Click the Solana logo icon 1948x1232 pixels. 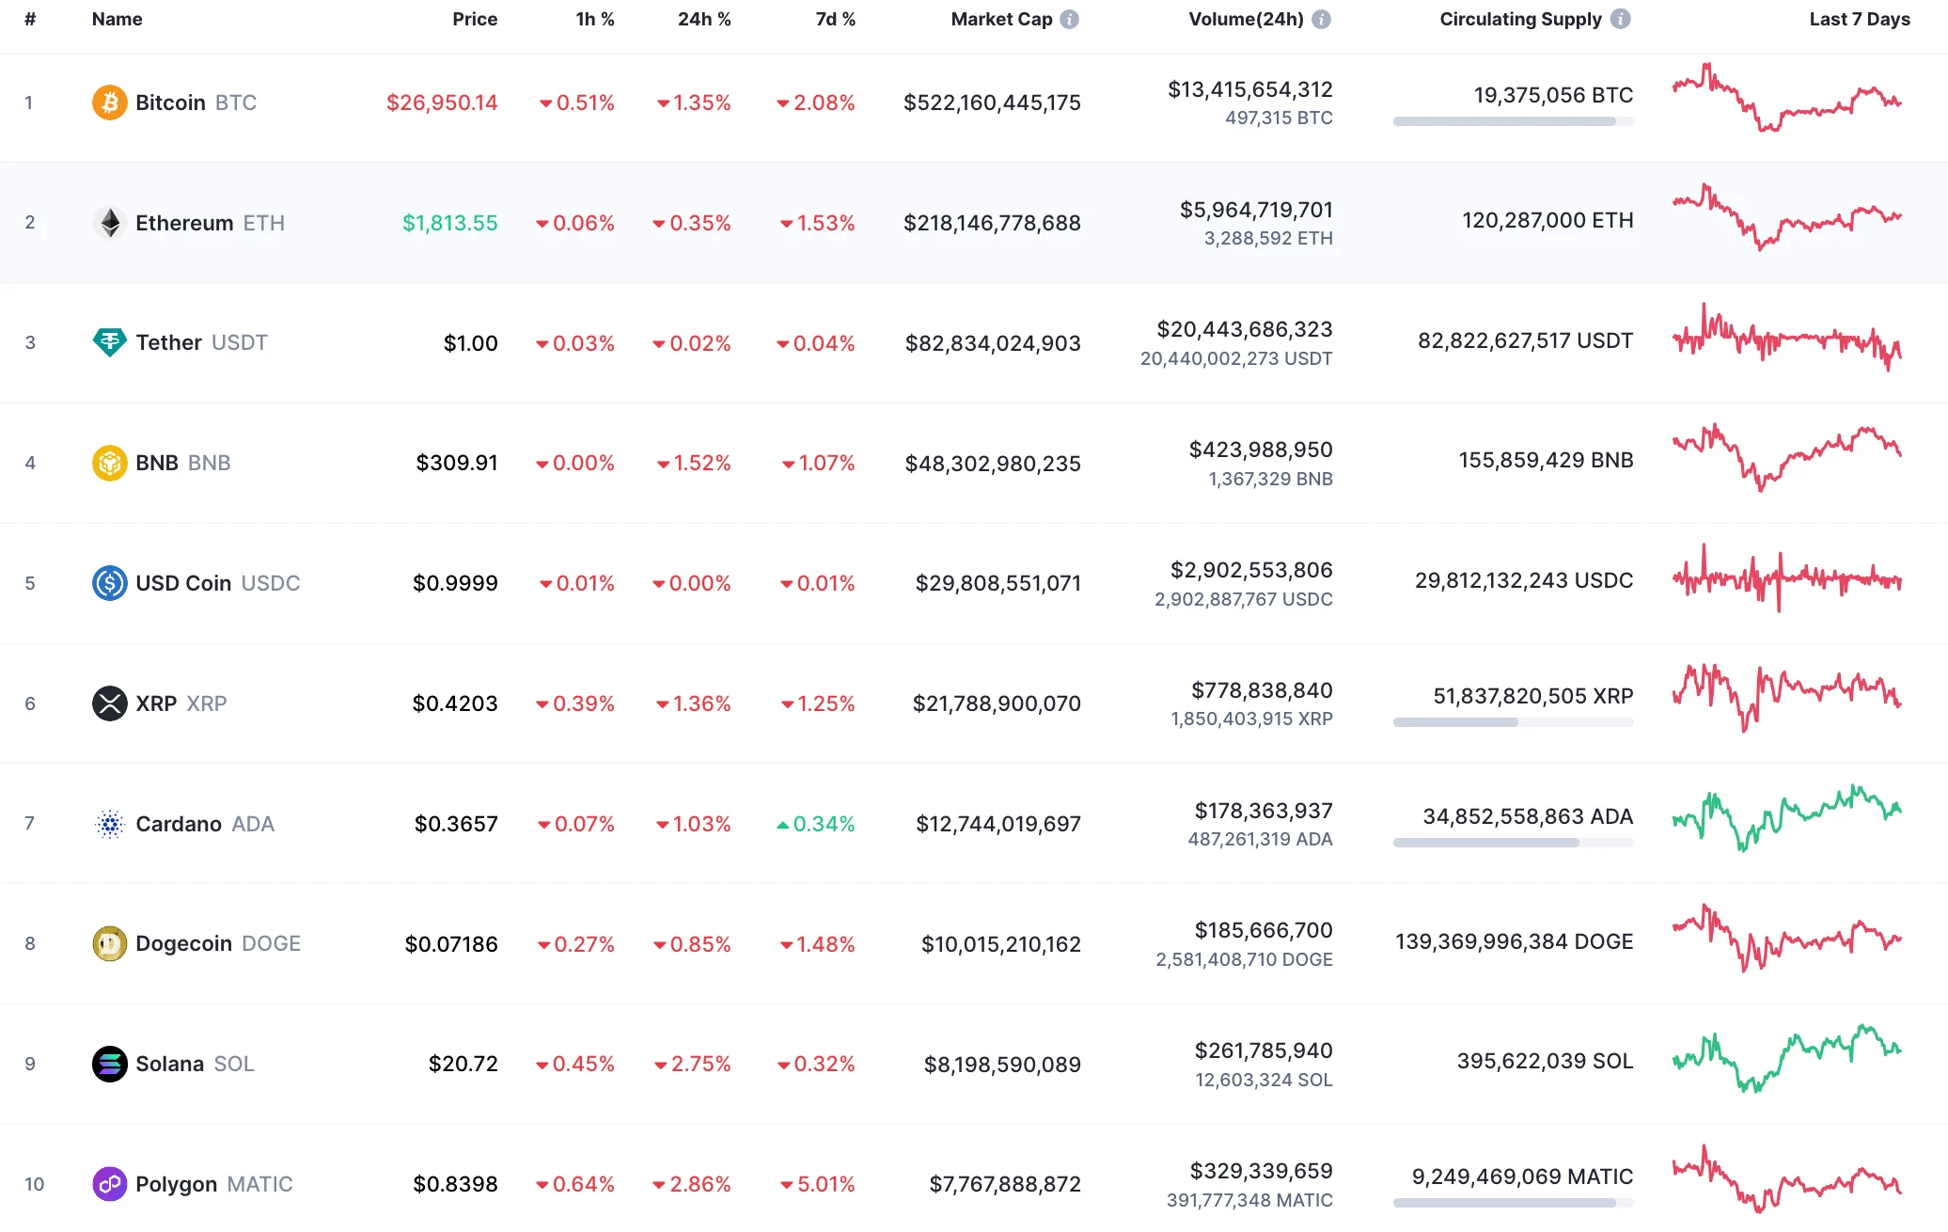[x=110, y=1064]
